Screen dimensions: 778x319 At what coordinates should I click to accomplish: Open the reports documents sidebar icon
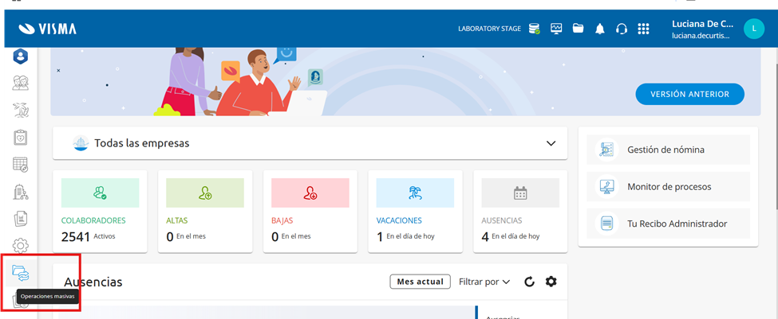[20, 219]
